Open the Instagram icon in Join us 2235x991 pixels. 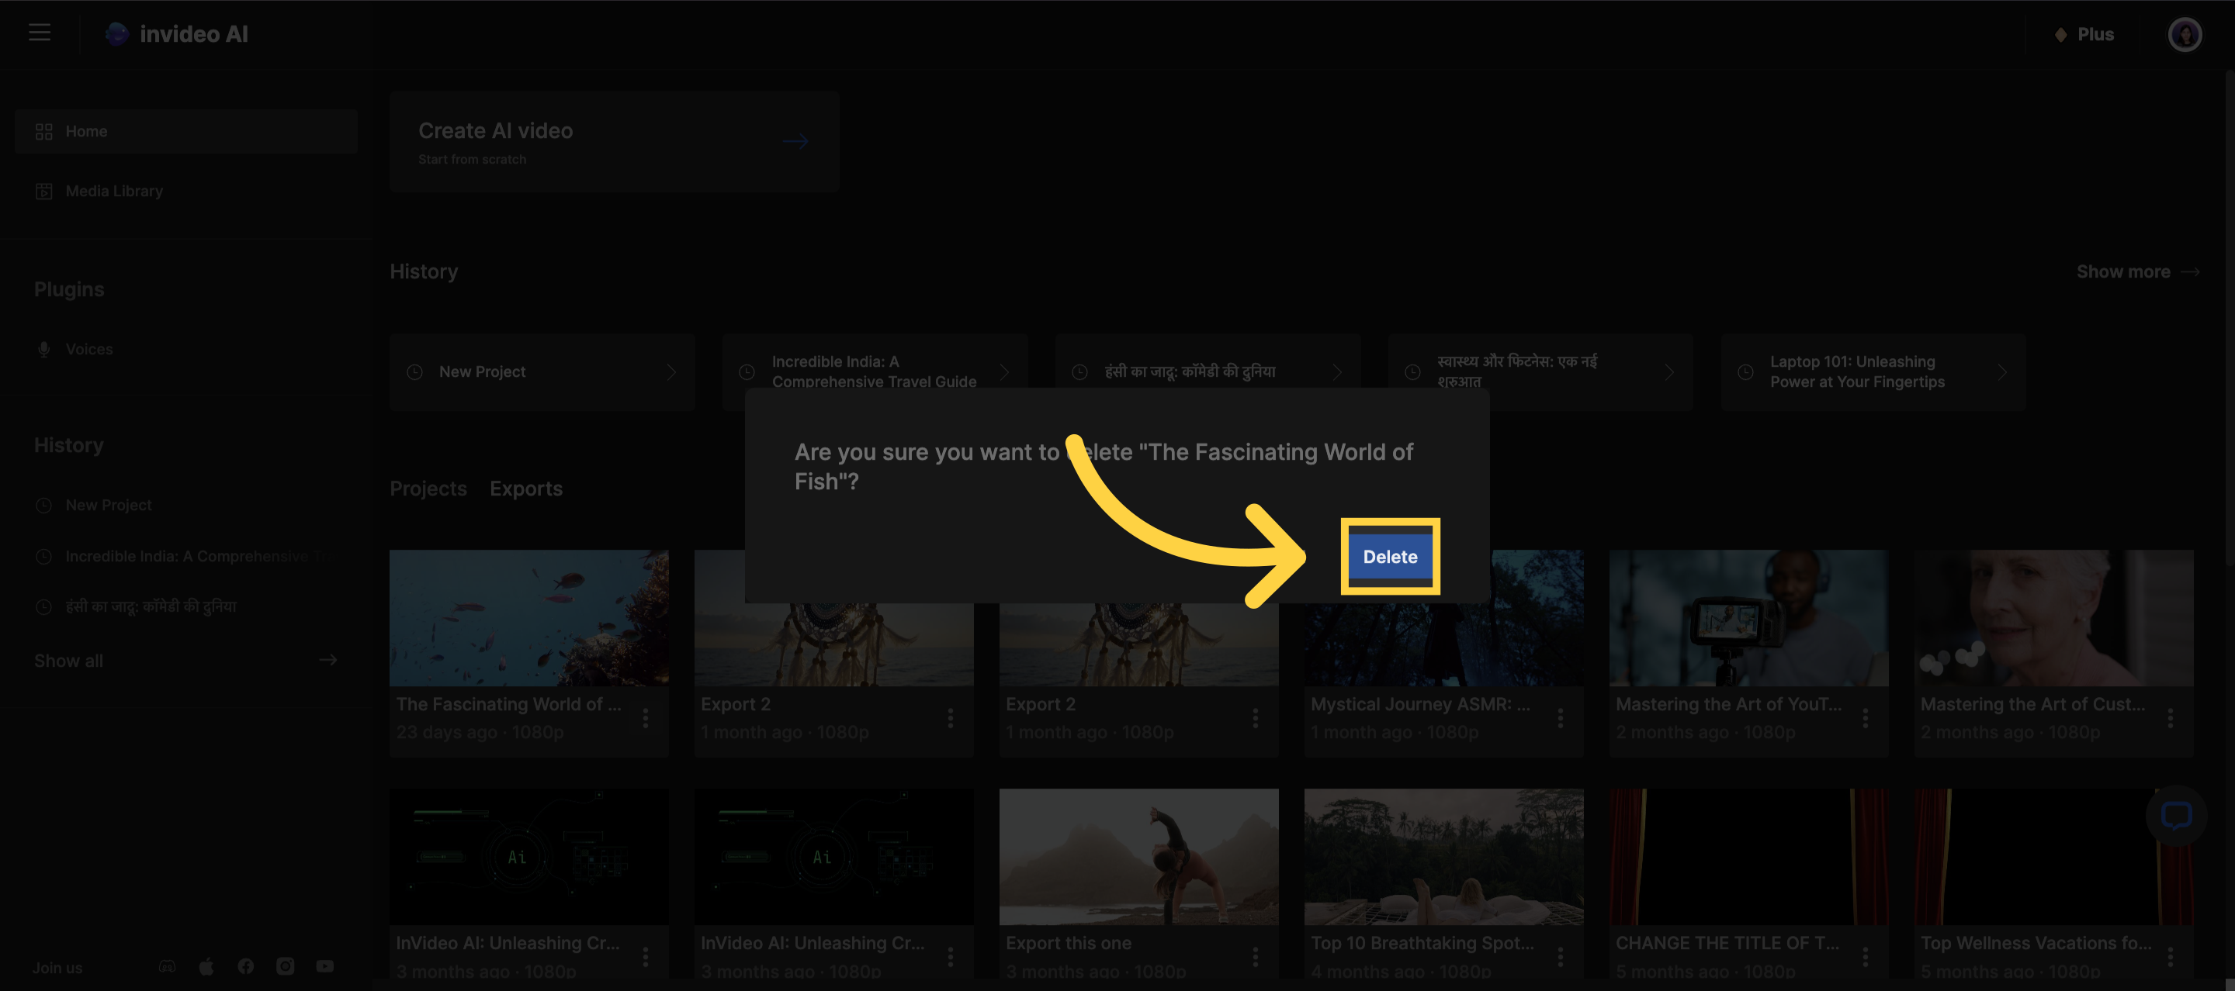[285, 966]
